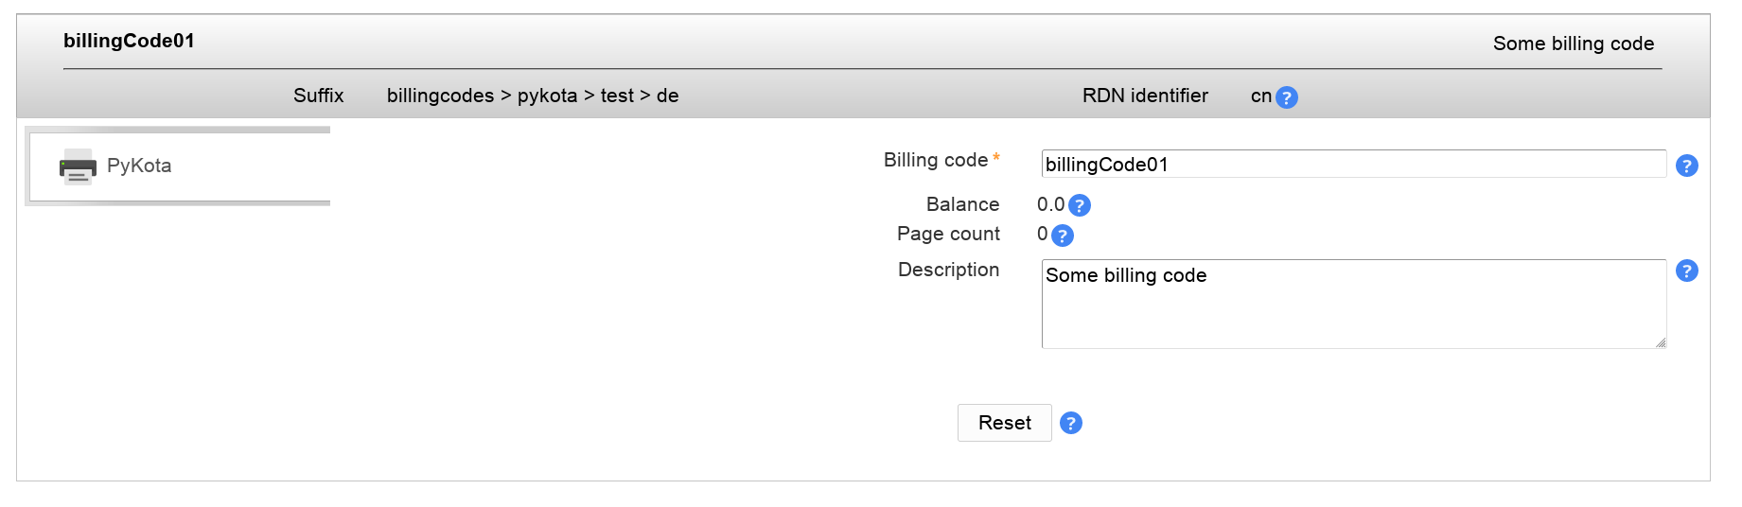Click into the Billing code input field
Screen dimensions: 1742x507
tap(1353, 165)
